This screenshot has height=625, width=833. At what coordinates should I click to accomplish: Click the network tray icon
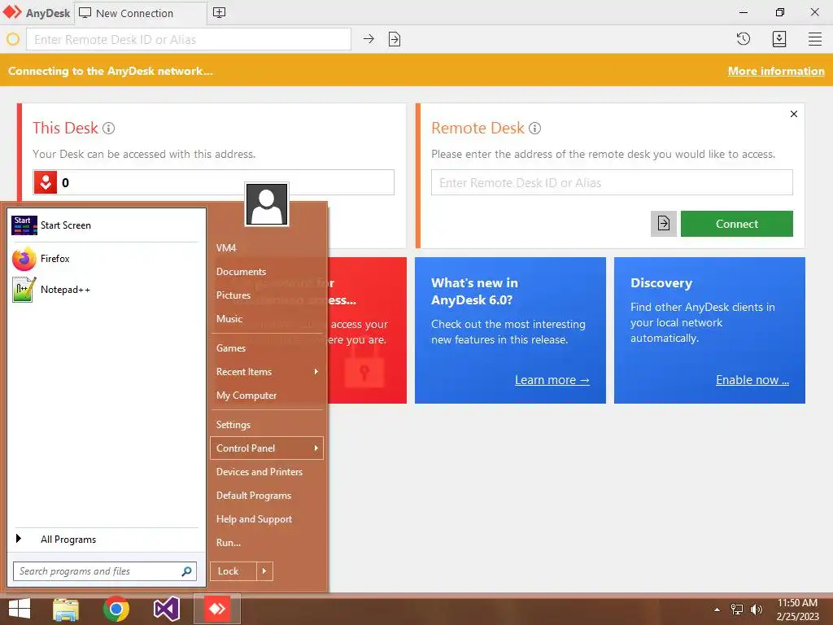tap(737, 610)
